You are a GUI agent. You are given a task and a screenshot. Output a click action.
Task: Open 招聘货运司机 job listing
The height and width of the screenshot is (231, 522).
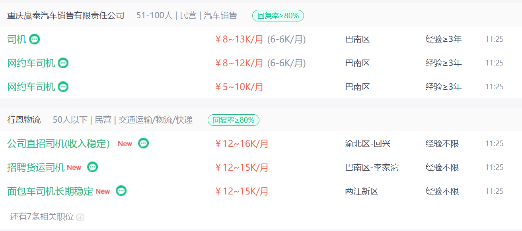36,167
